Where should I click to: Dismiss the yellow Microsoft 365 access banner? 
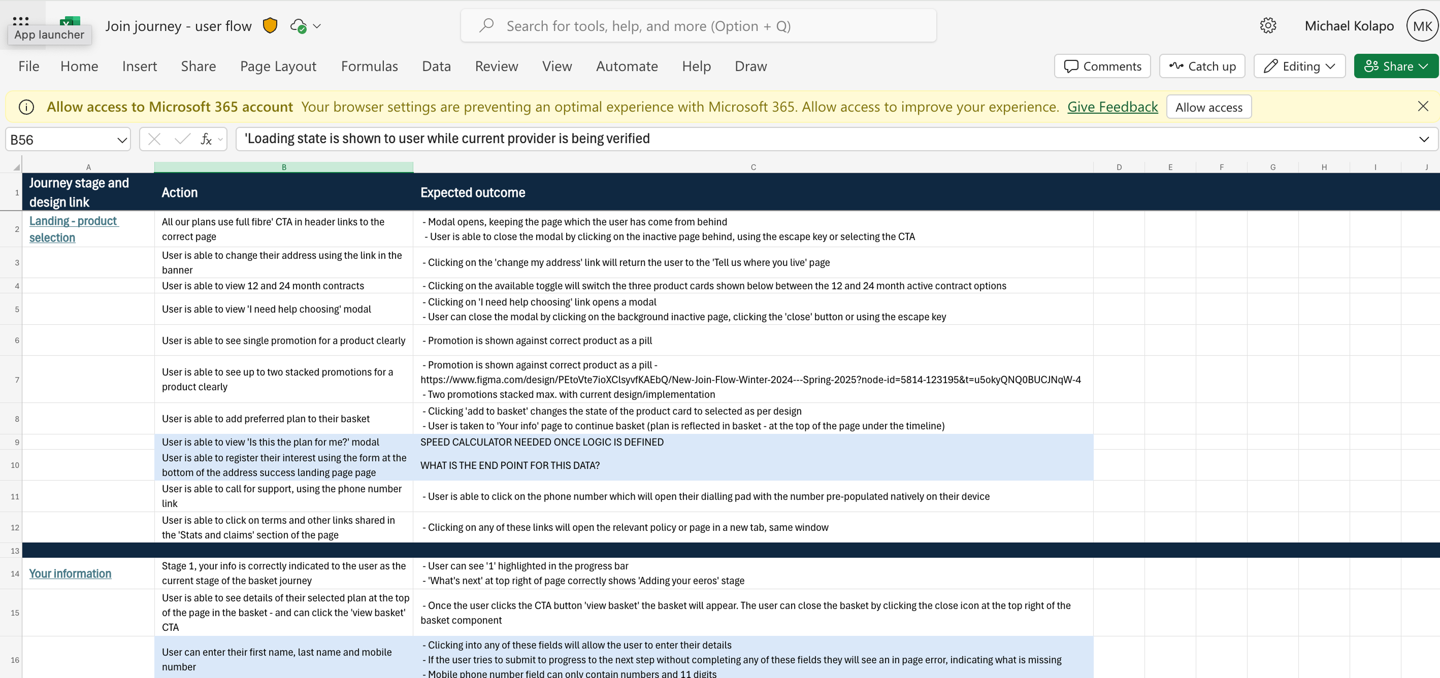[1423, 106]
